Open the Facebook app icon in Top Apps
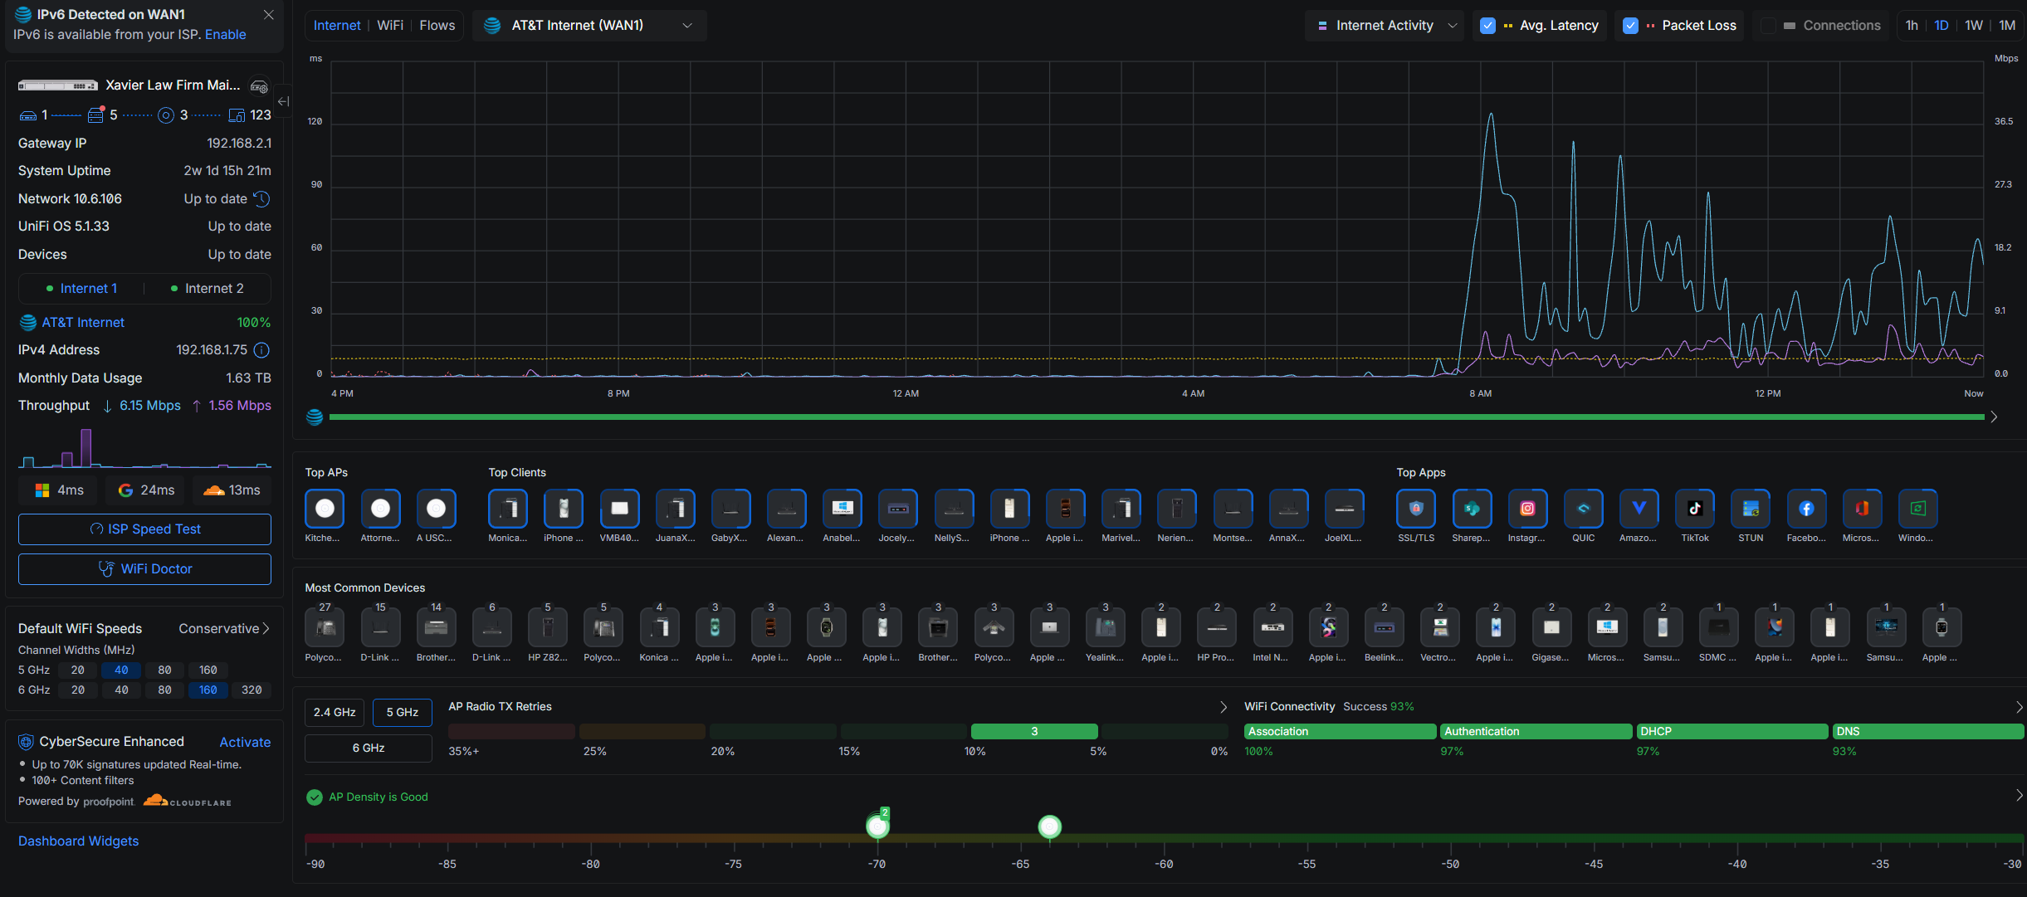The width and height of the screenshot is (2027, 897). (1806, 509)
